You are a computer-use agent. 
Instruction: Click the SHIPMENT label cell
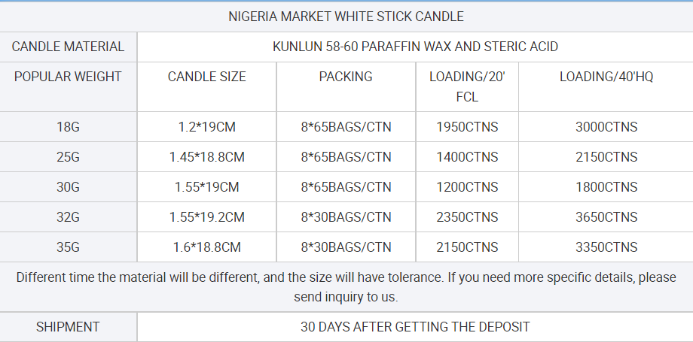(x=68, y=327)
